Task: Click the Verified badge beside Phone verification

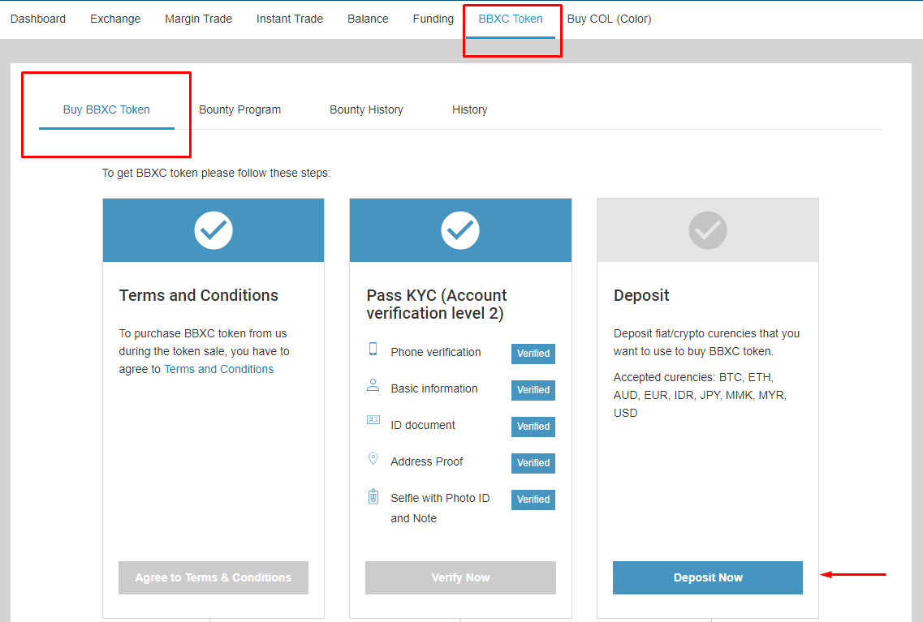Action: pyautogui.click(x=533, y=354)
